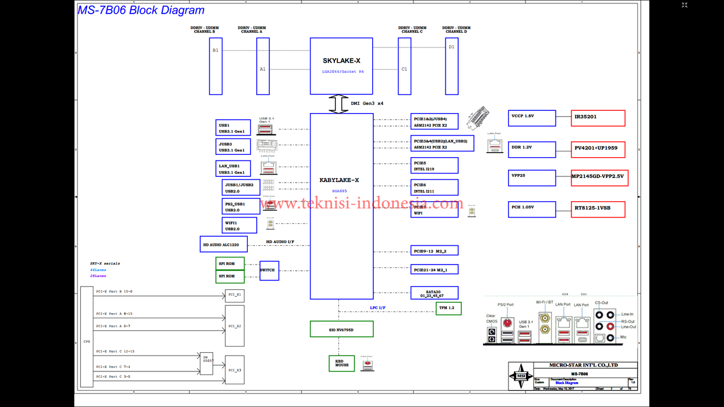Screen dimensions: 724x407
Task: Click the 'MS-7B06 Block Diagram' title
Action: coord(141,10)
